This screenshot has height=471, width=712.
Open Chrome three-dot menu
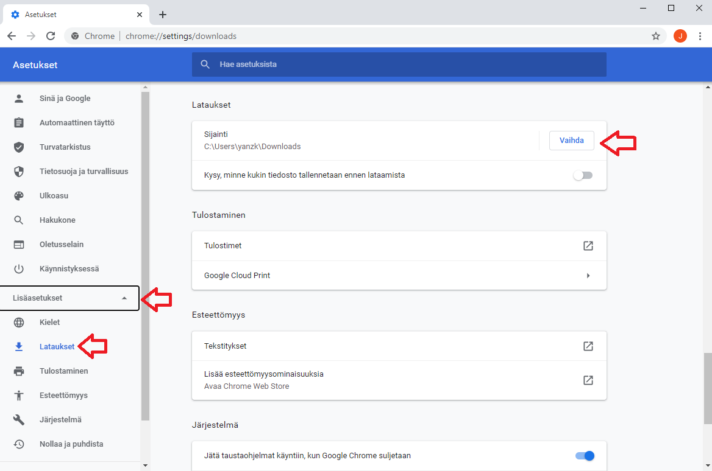point(700,36)
